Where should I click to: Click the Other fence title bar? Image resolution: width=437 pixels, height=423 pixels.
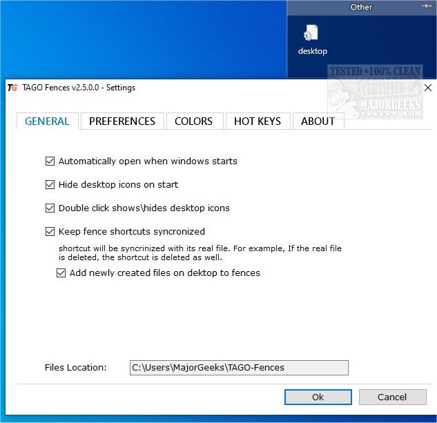coord(361,7)
